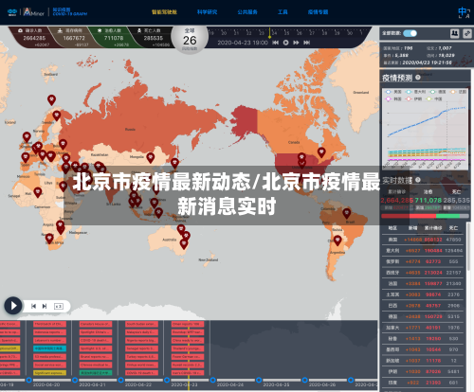Open the 科学研究 menu
Viewport: 474px width, 392px height.
[x=207, y=12]
